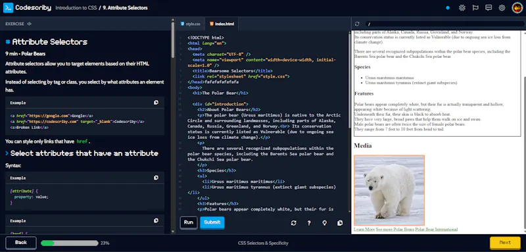Switch to the style.css tab

(190, 24)
